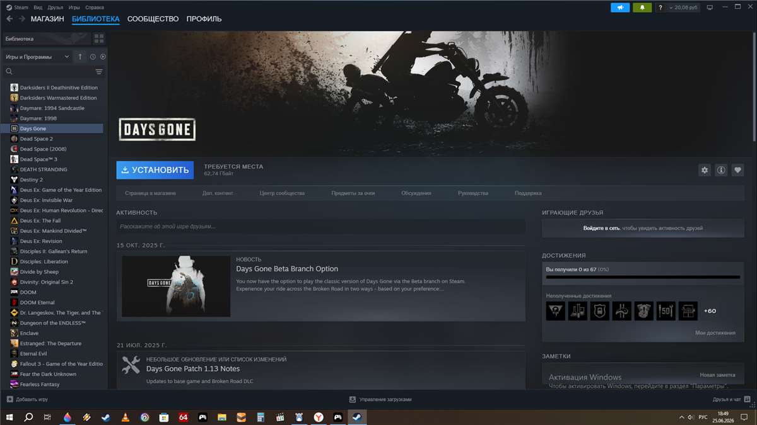The image size is (757, 425).
Task: Click the seventh unearned achievement icon
Action: pyautogui.click(x=688, y=310)
